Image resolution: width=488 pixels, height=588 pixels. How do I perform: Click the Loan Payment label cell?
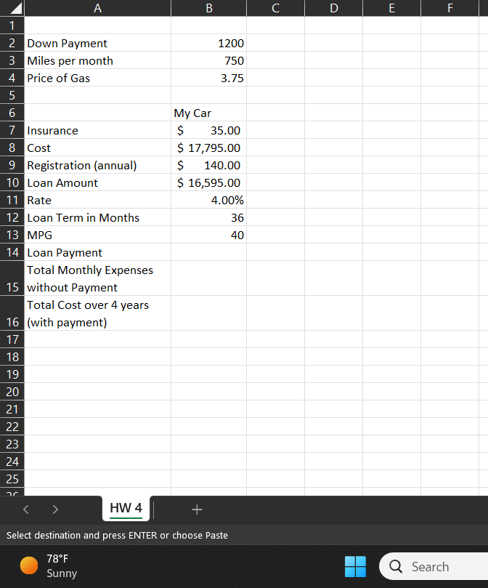pyautogui.click(x=97, y=252)
